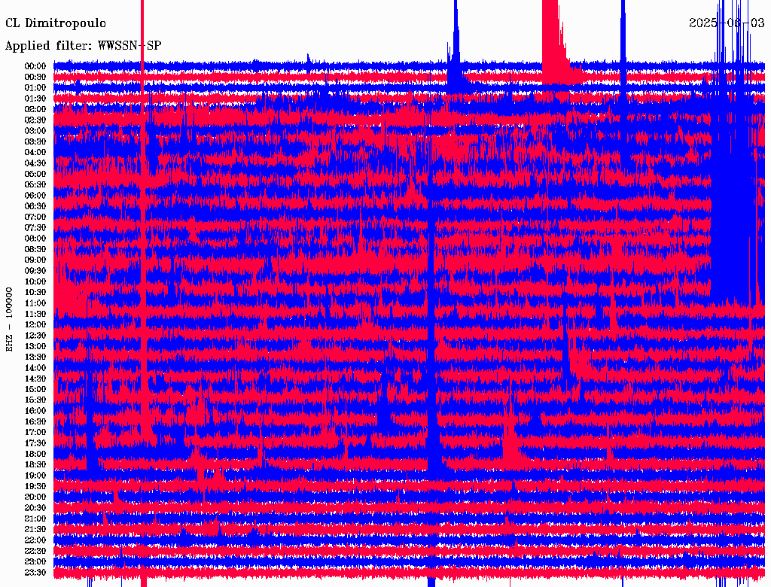Click the 14:00 time label
This screenshot has width=771, height=587.
click(x=35, y=368)
